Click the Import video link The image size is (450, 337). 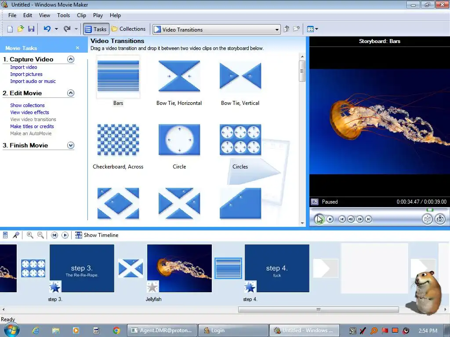[x=24, y=67]
